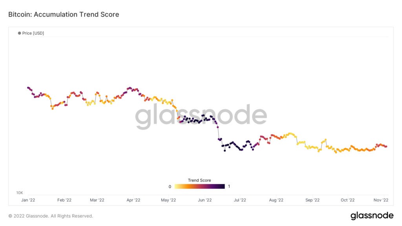Select the Oct '22 x-axis marker
402x226 pixels.
click(347, 200)
